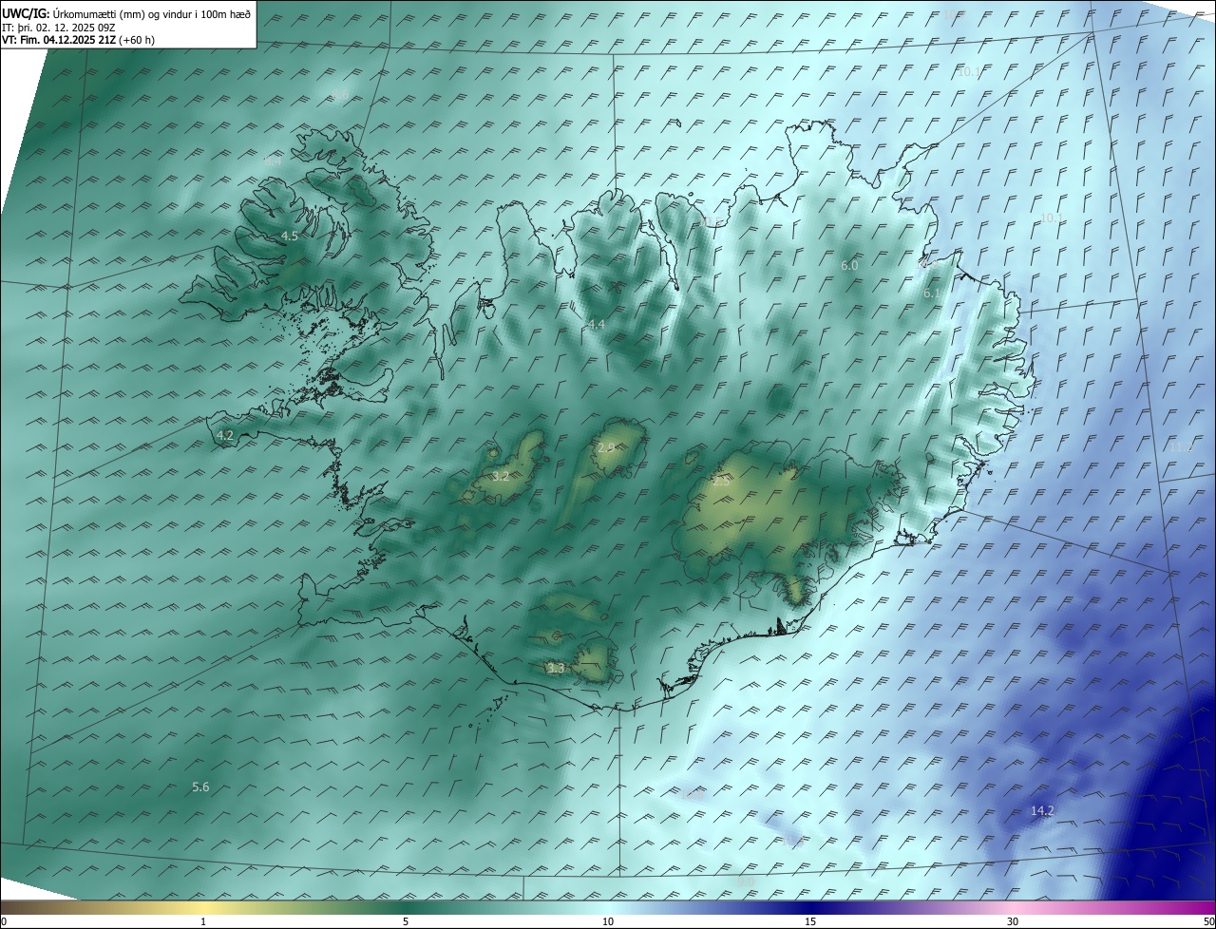Click the 9.0 value near the bottom edge
The height and width of the screenshot is (929, 1216).
point(746,882)
